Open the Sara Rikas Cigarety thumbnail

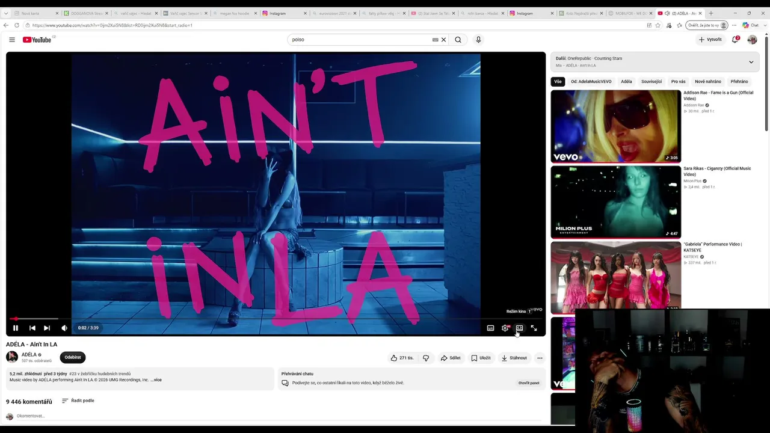tap(616, 202)
